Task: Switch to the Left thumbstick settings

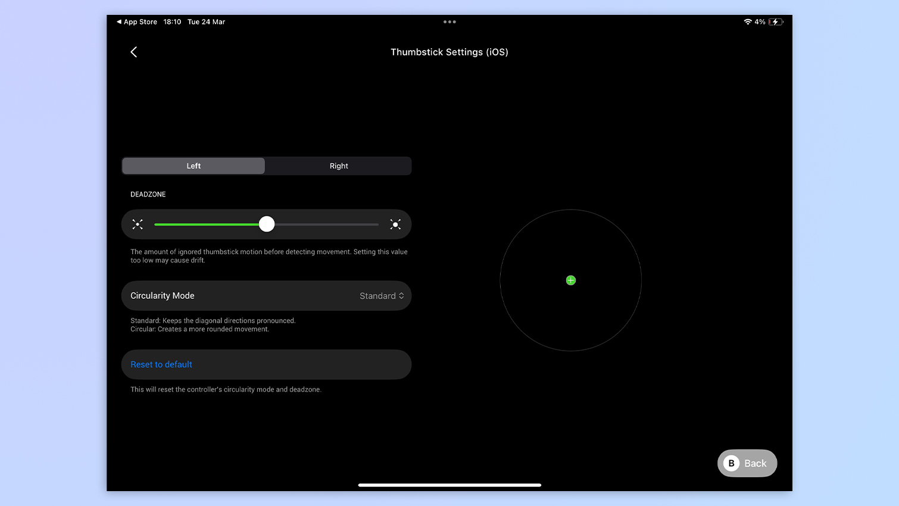Action: tap(193, 165)
